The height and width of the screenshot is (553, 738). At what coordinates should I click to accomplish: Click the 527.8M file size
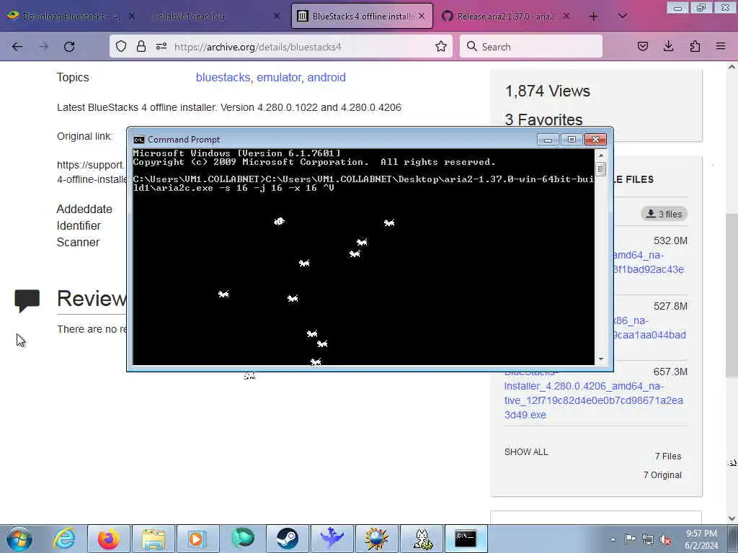point(670,307)
